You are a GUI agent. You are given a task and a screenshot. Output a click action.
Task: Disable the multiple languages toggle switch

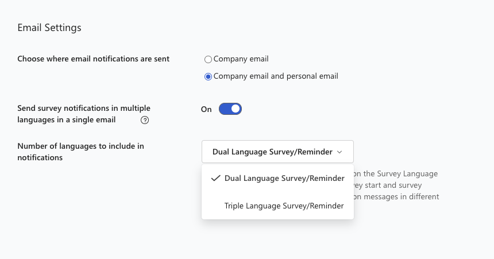click(x=230, y=109)
